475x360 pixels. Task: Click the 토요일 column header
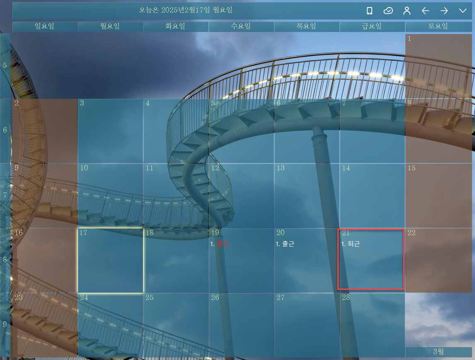tap(439, 27)
